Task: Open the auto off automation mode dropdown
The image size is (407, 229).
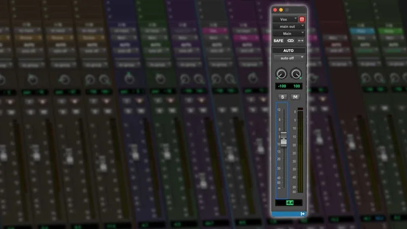Action: pos(289,58)
